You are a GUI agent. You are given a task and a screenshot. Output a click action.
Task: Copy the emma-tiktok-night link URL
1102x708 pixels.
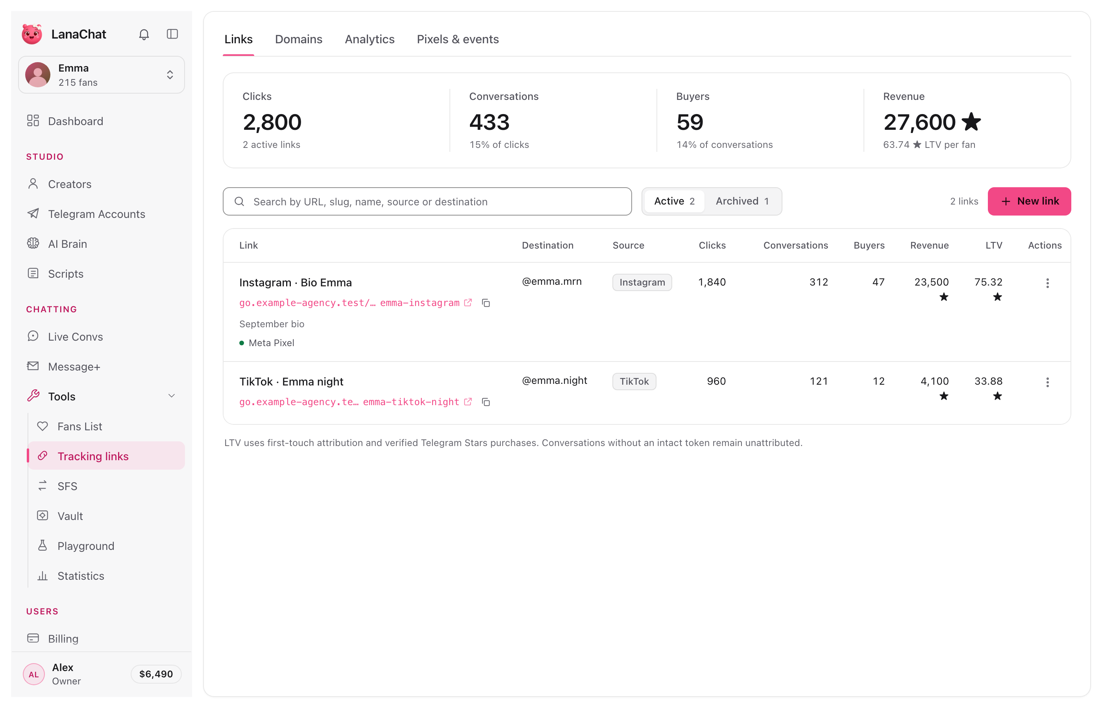pyautogui.click(x=486, y=402)
